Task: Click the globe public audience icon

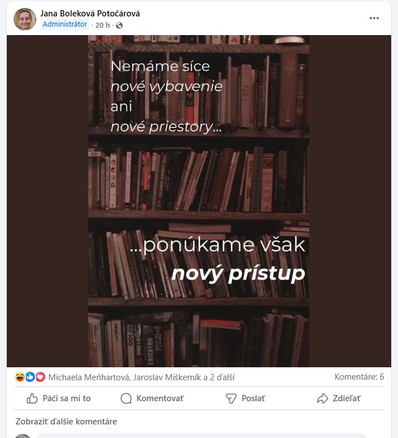Action: (119, 25)
